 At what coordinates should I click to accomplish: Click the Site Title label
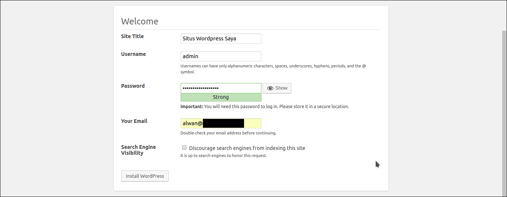point(132,36)
